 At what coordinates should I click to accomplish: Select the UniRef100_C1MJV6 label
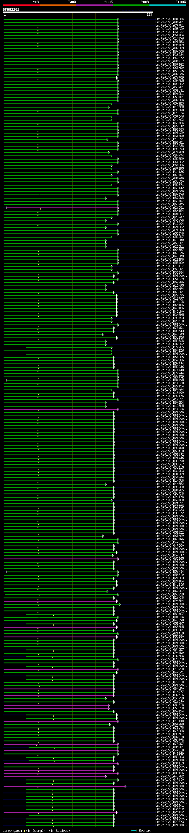point(170,39)
